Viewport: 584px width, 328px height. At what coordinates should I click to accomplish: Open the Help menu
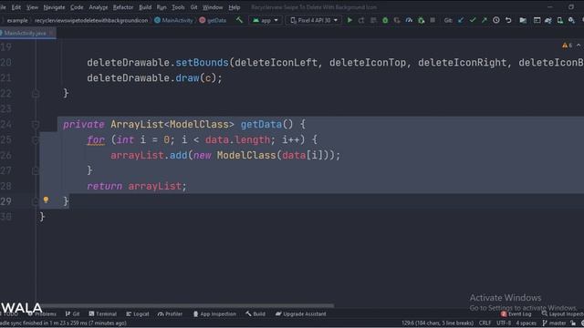[234, 7]
